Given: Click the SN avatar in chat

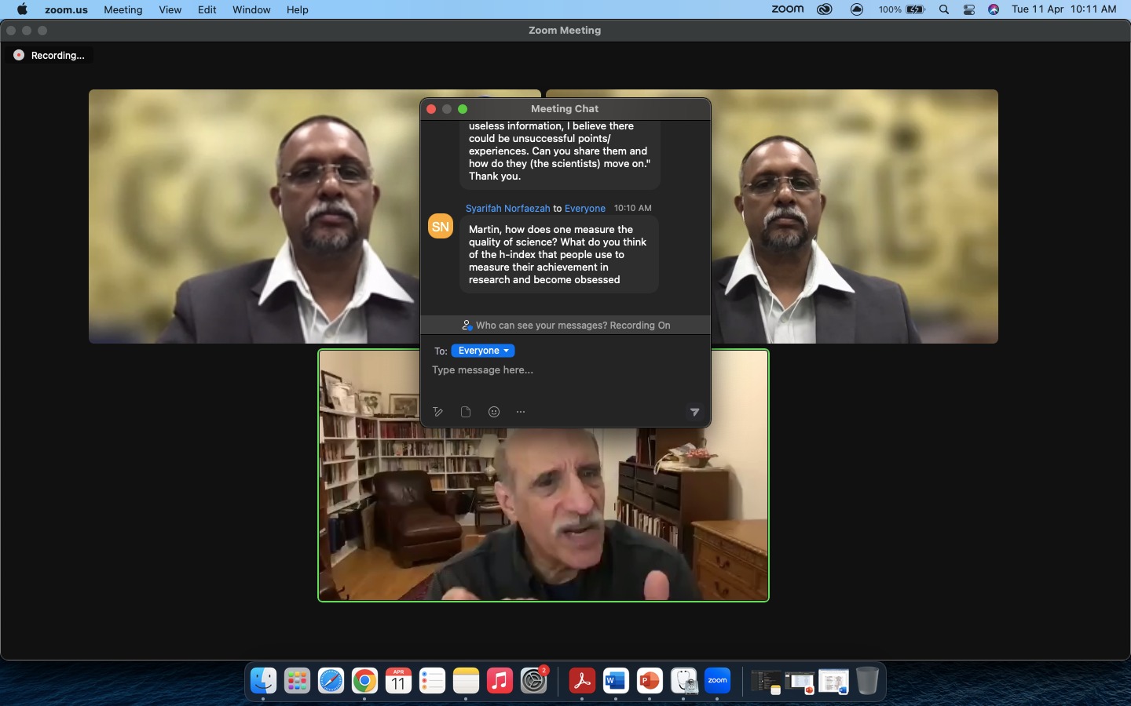Looking at the screenshot, I should point(441,226).
